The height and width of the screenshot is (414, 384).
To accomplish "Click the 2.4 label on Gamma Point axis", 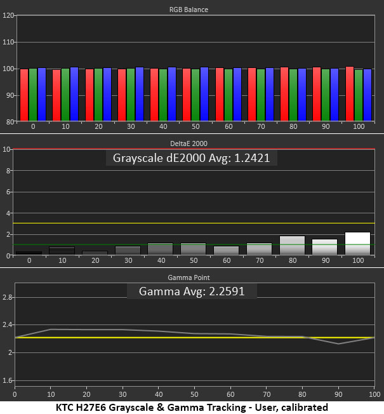I will click(8, 324).
